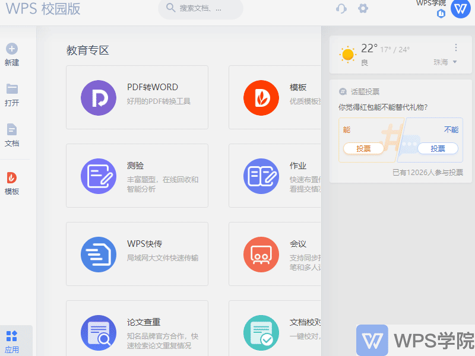Launch the WPS快传 transfer icon
The height and width of the screenshot is (356, 475).
(x=99, y=255)
